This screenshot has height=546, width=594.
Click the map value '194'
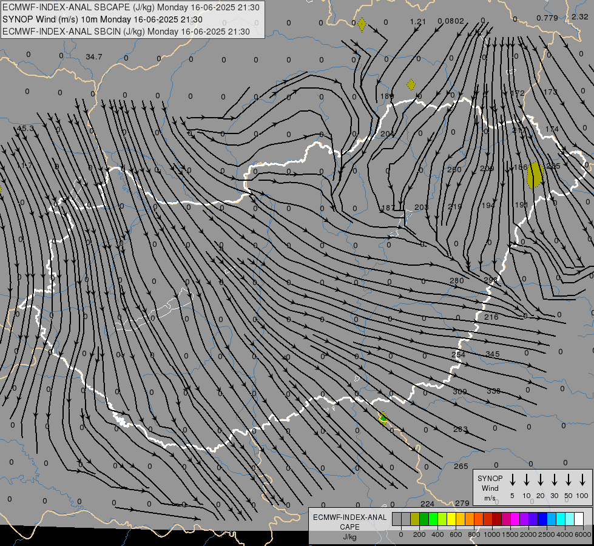point(488,206)
